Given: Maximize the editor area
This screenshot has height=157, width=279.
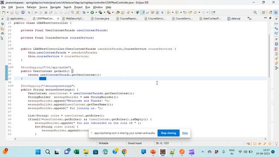Looking at the screenshot, I should click(x=270, y=18).
